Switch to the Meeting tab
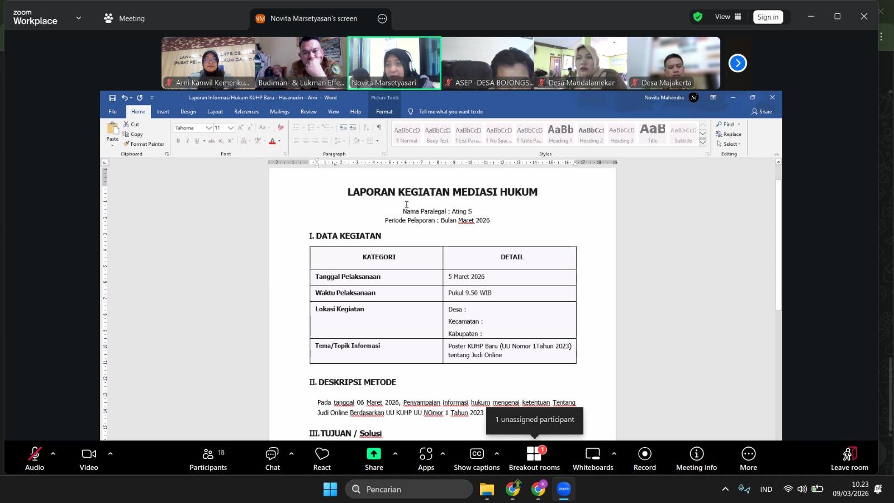This screenshot has width=894, height=503. [x=125, y=18]
